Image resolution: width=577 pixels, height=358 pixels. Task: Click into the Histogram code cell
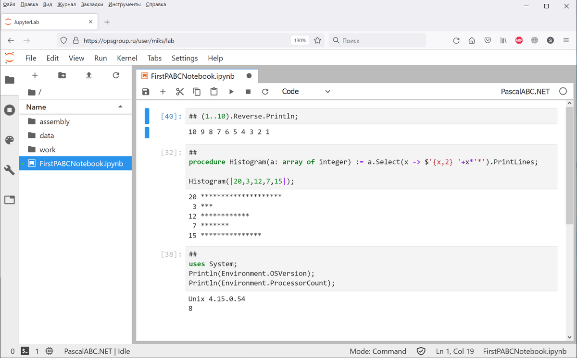click(x=371, y=167)
